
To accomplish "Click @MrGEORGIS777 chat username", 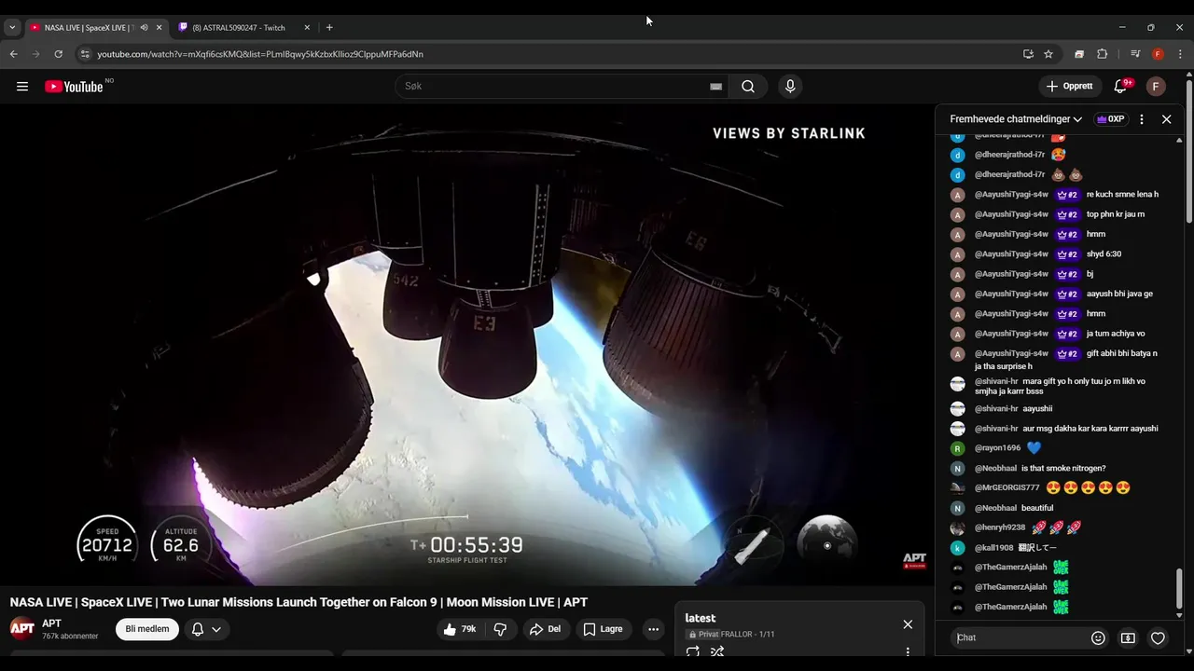I will coord(1007,487).
